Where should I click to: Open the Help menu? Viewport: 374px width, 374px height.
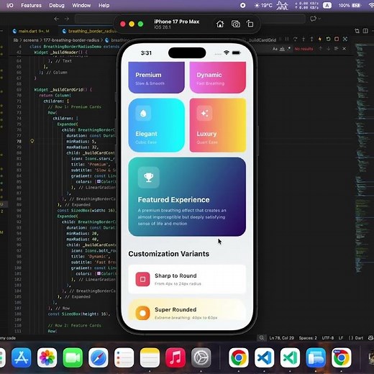pyautogui.click(x=104, y=5)
